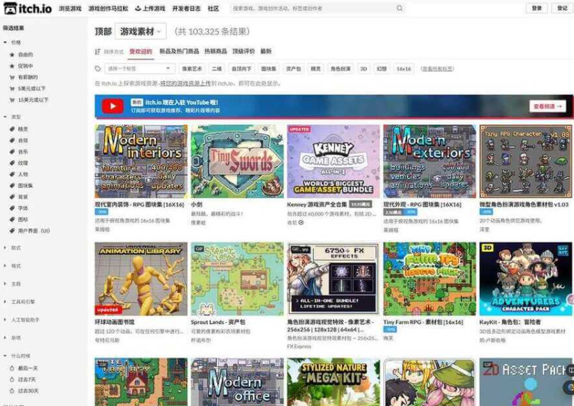Viewport: 574px width, 406px height.
Task: Click the clock icon next to 最后一天
Action: [x=12, y=368]
